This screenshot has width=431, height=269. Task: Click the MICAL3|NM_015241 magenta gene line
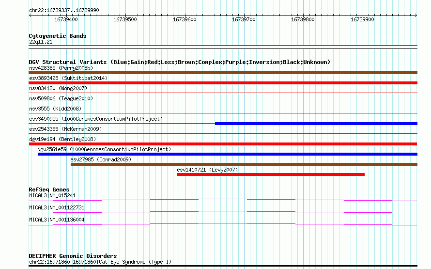223,200
